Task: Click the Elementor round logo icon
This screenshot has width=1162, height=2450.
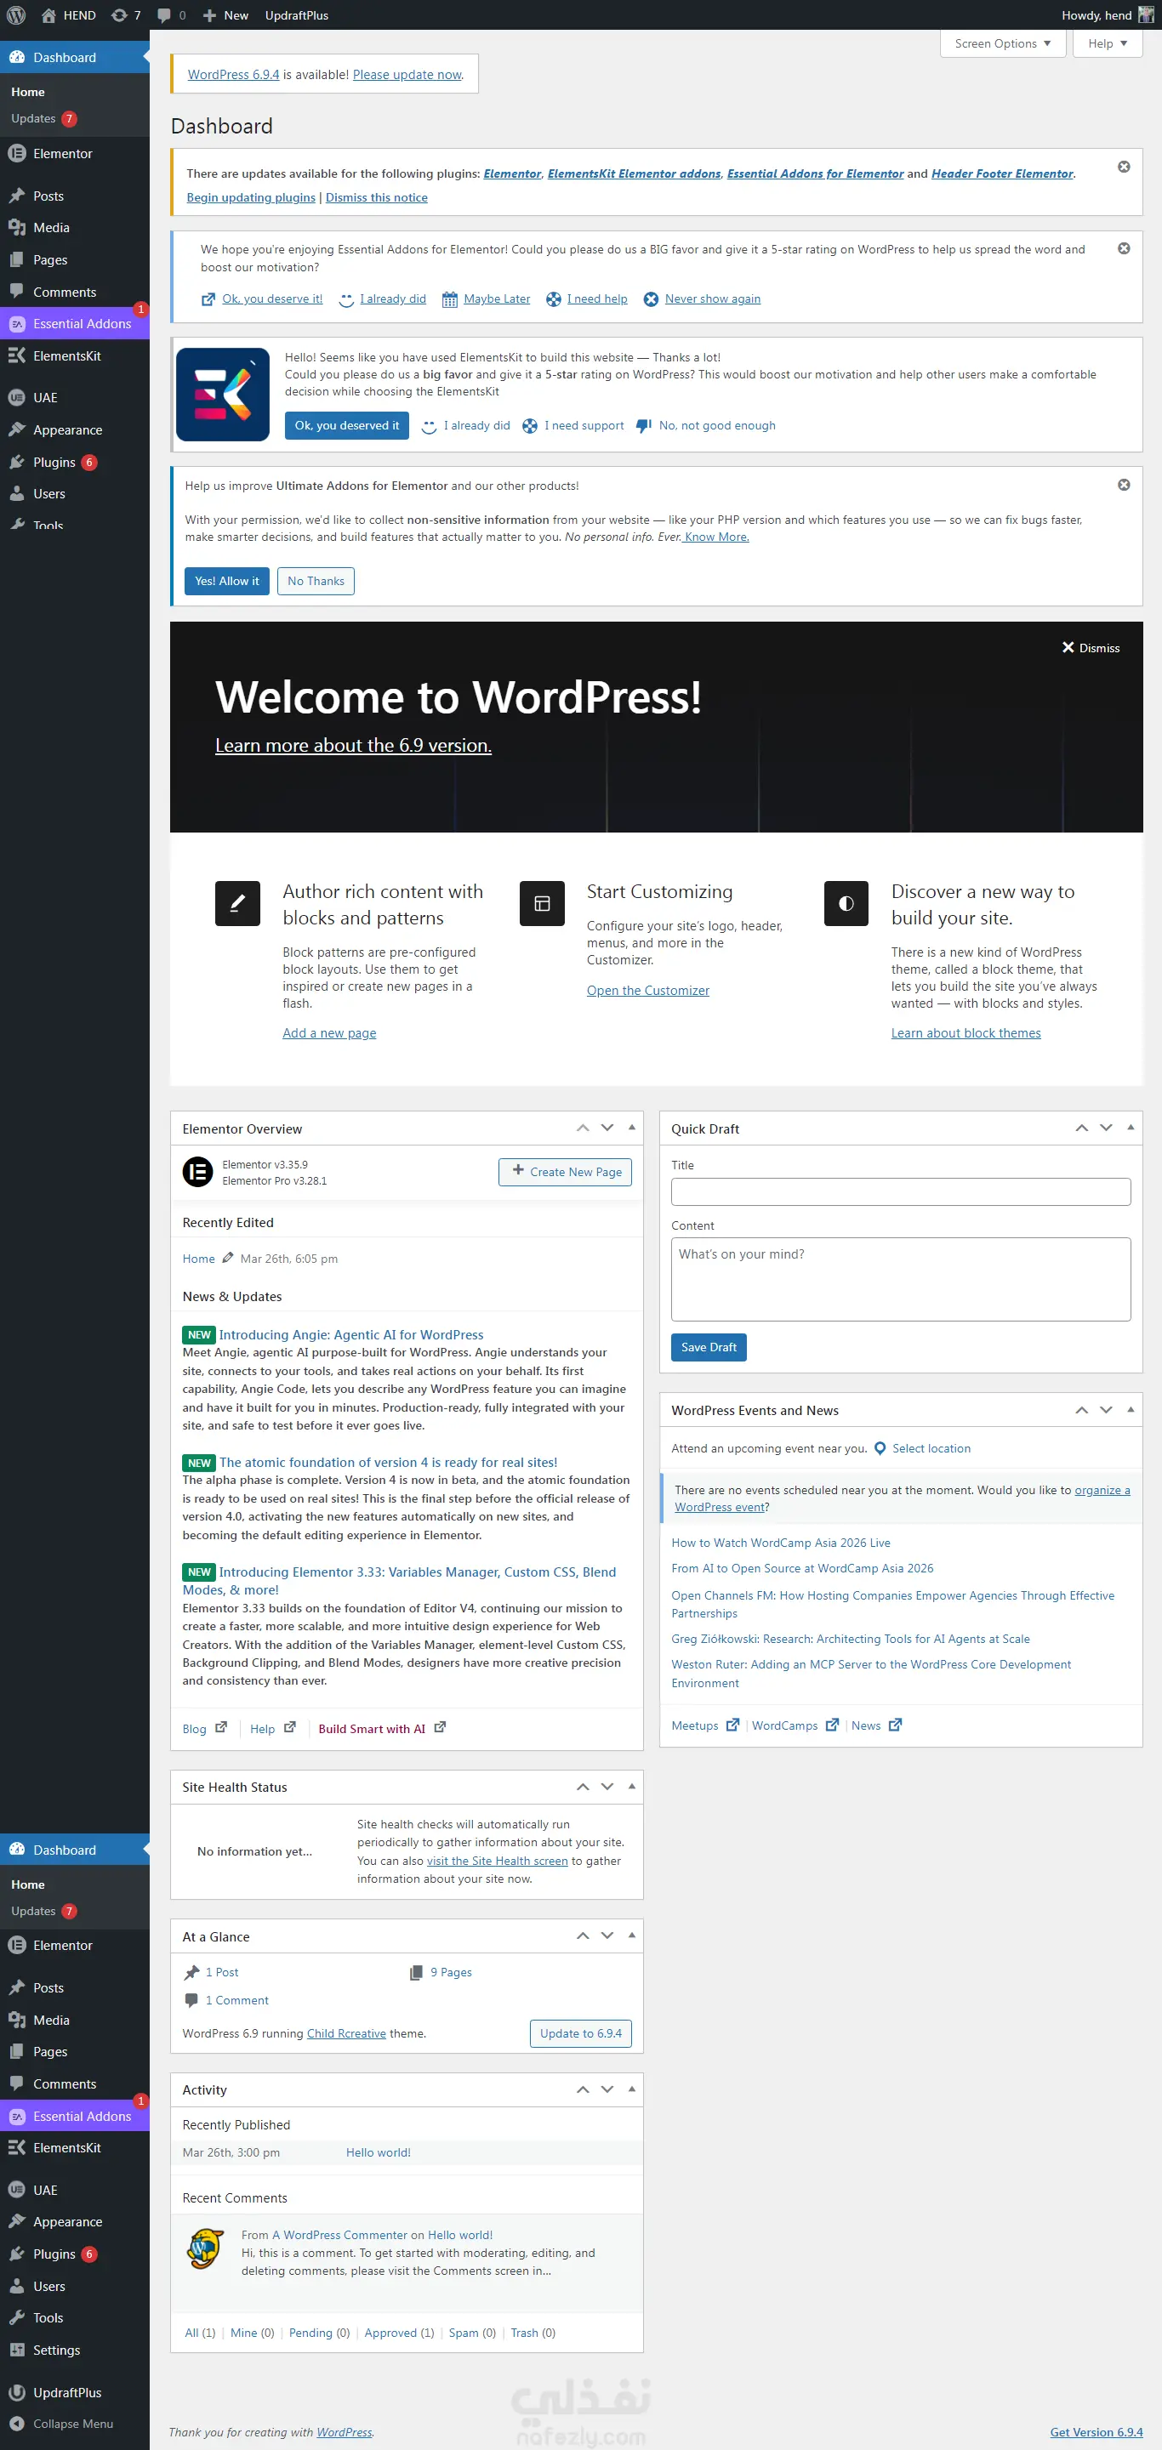Action: pyautogui.click(x=198, y=1173)
